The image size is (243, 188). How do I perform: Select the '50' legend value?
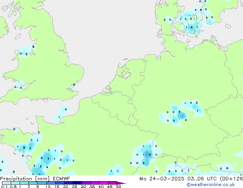coord(118,186)
